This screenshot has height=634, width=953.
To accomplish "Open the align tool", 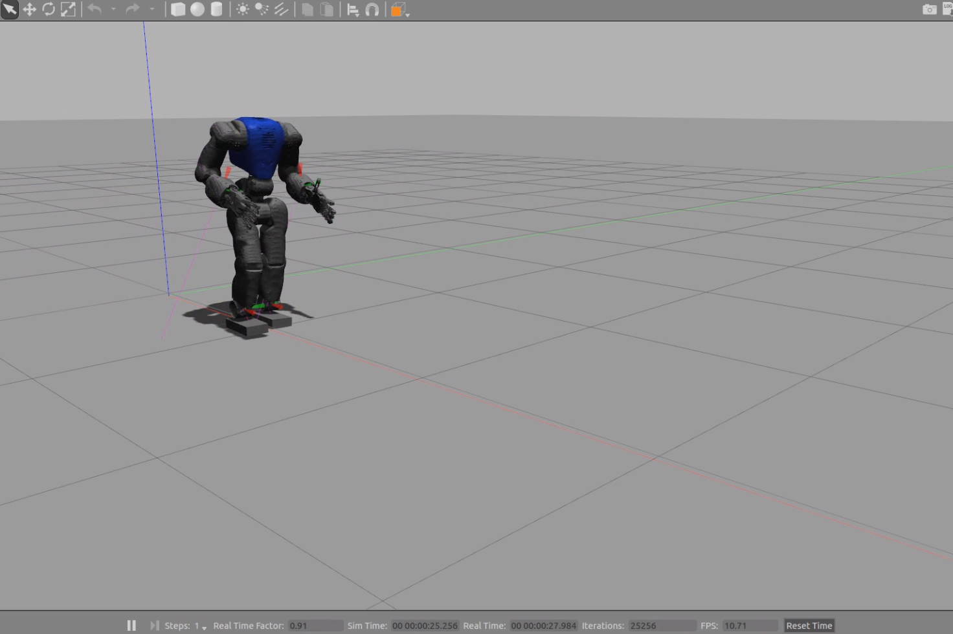I will 353,10.
